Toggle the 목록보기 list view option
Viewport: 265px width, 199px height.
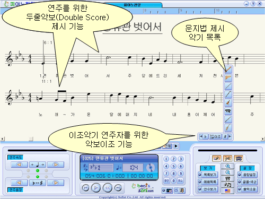208,175
